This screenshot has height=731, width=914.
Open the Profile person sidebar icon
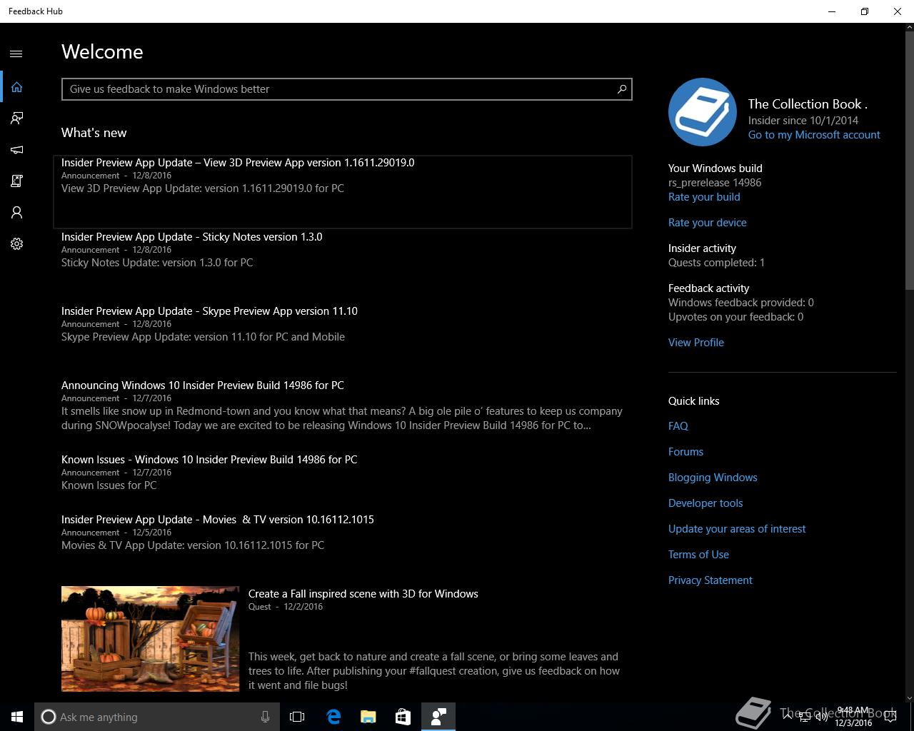click(x=16, y=213)
